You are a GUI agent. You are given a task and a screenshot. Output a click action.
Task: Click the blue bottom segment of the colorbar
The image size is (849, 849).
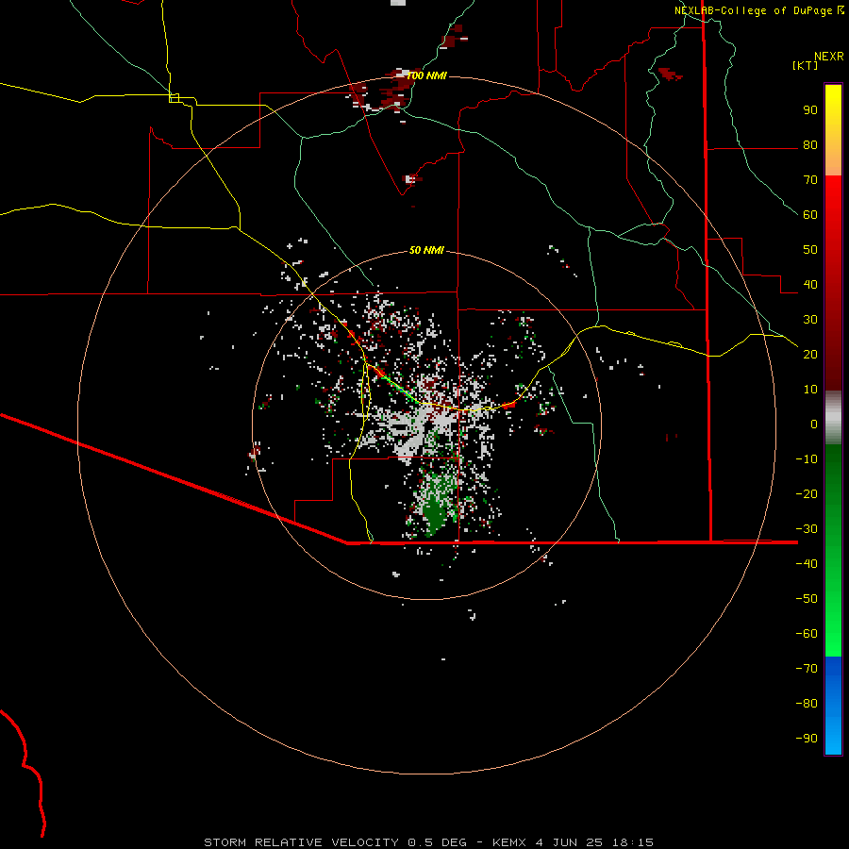pyautogui.click(x=833, y=706)
